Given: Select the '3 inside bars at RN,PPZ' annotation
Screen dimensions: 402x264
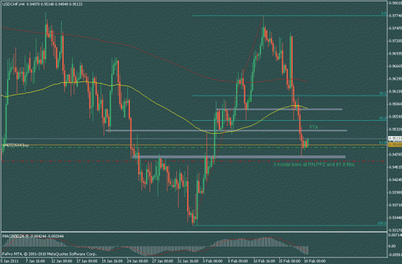Looking at the screenshot, I should 314,164.
